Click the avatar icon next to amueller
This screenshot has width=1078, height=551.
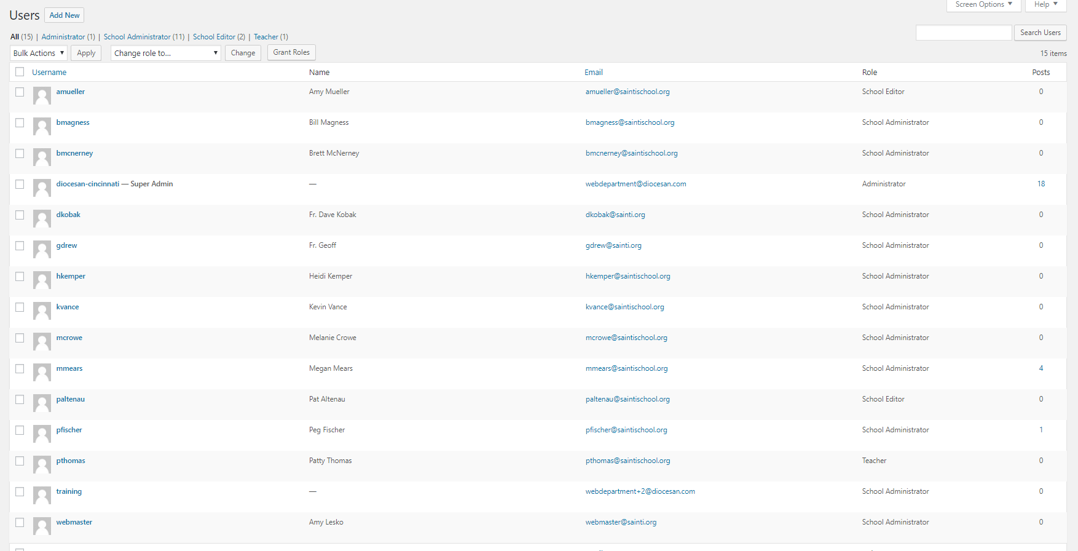42,95
